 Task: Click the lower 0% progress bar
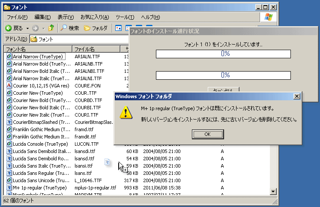point(223,75)
